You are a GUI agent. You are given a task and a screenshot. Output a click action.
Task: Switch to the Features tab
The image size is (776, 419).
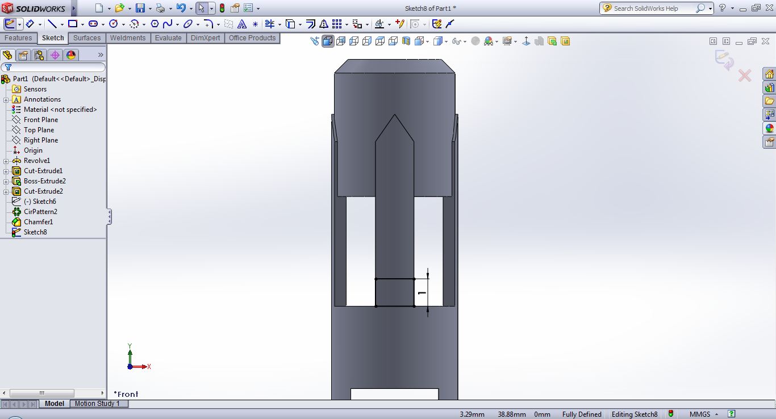pos(18,38)
